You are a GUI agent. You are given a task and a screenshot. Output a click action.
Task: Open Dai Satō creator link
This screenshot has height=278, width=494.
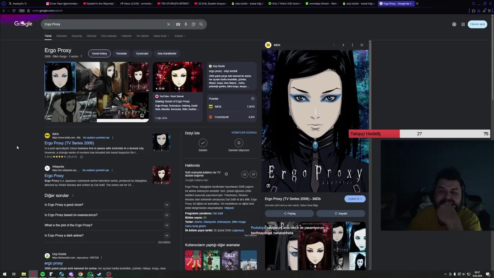coord(218,214)
